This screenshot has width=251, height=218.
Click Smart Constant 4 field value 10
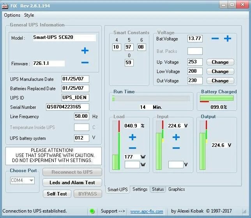point(117,47)
